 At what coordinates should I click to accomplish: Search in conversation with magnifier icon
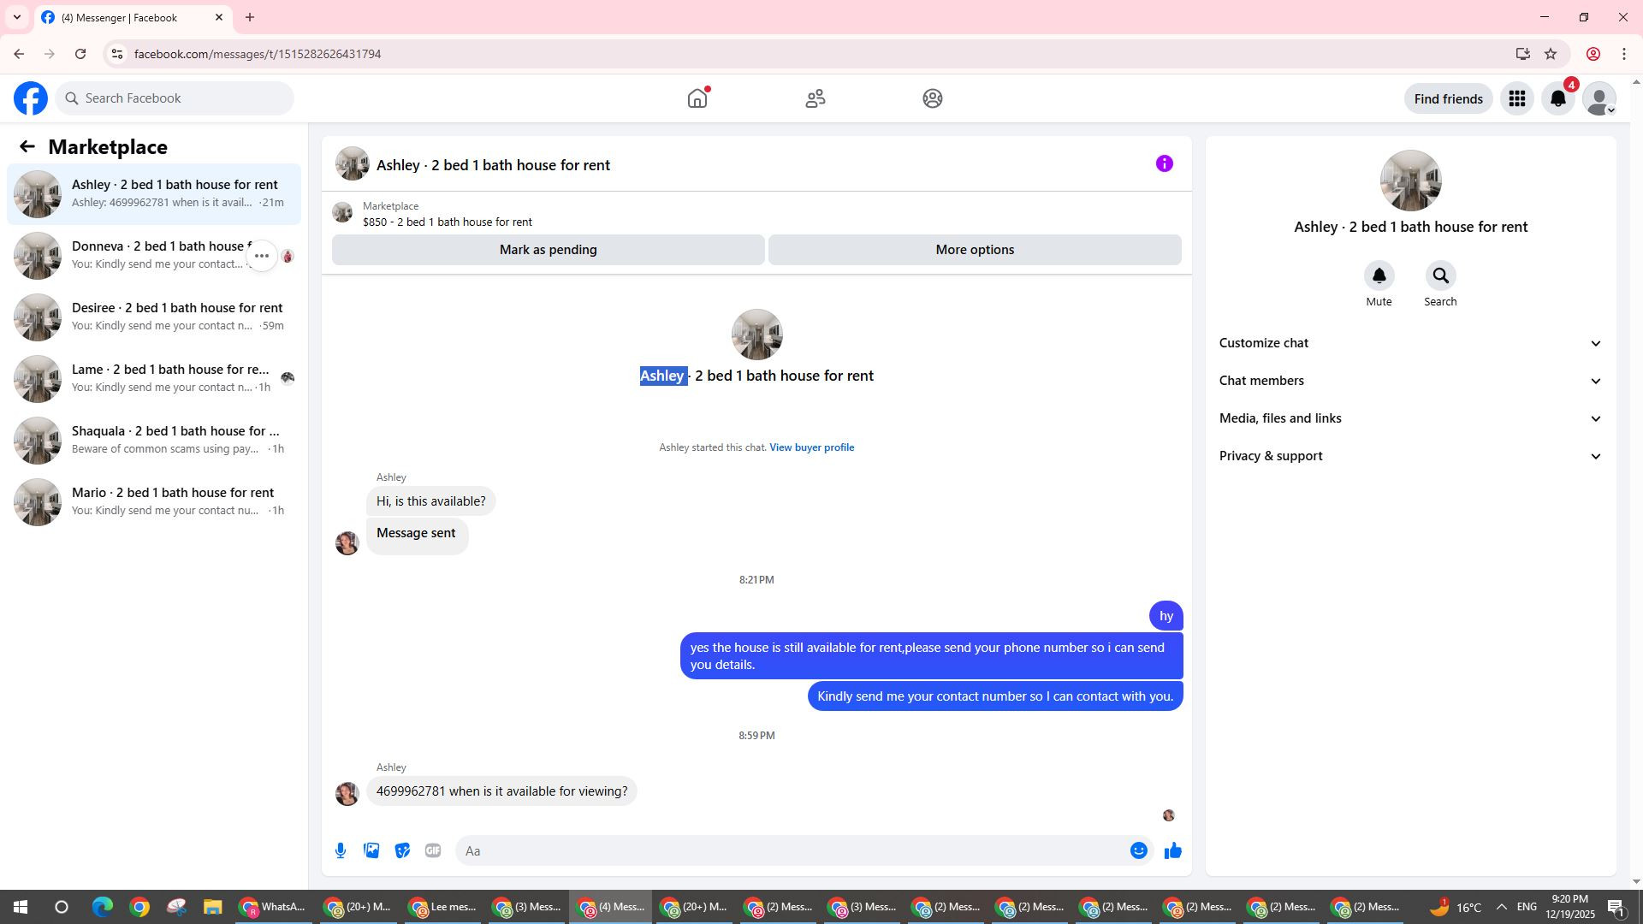pos(1440,276)
